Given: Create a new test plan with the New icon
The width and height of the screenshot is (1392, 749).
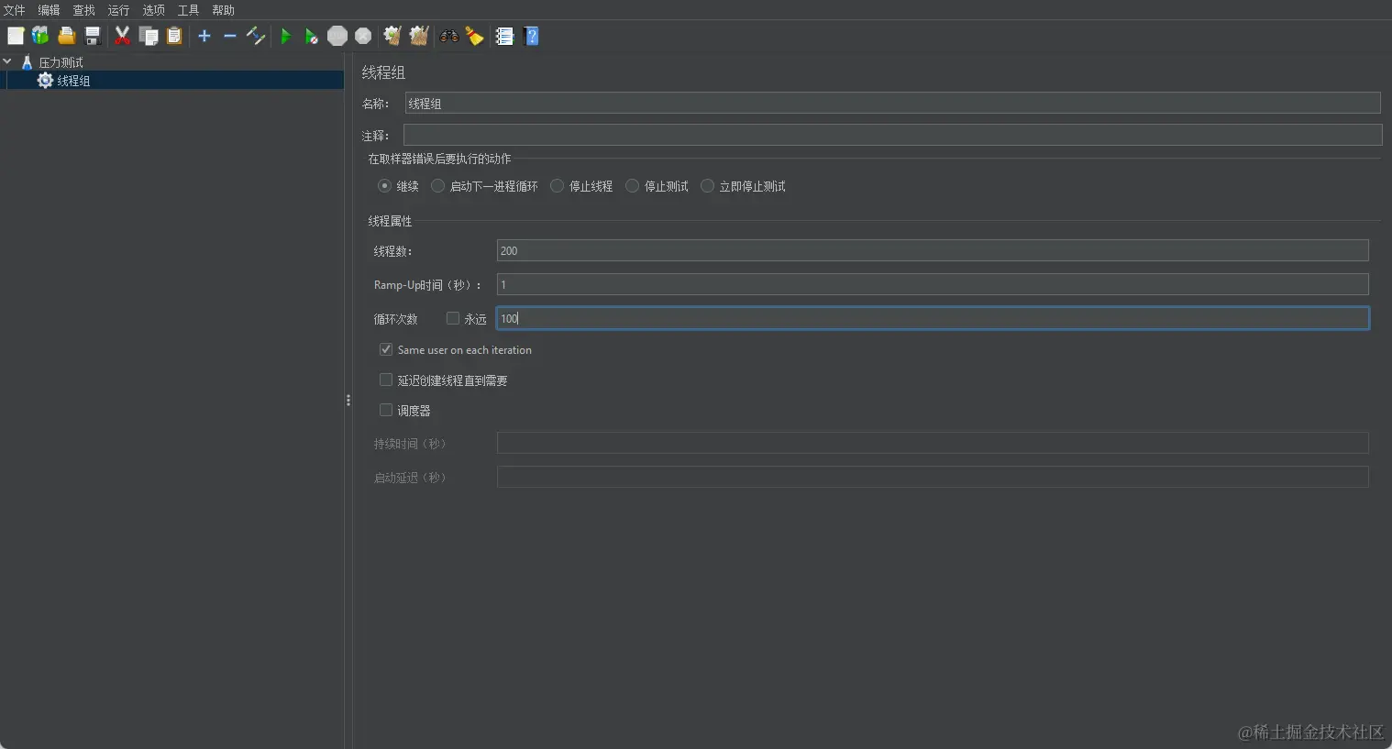Looking at the screenshot, I should [16, 36].
